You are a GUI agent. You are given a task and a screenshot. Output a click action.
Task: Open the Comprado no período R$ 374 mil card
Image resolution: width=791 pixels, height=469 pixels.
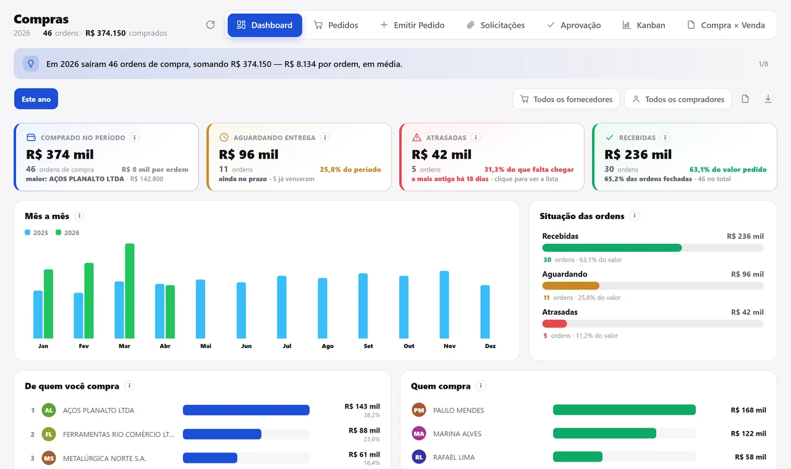pyautogui.click(x=106, y=157)
